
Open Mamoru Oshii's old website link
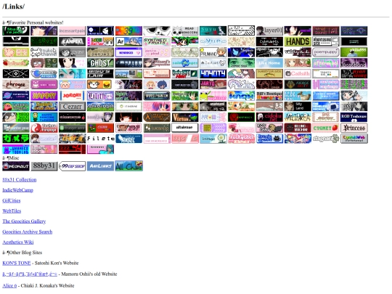click(x=30, y=274)
